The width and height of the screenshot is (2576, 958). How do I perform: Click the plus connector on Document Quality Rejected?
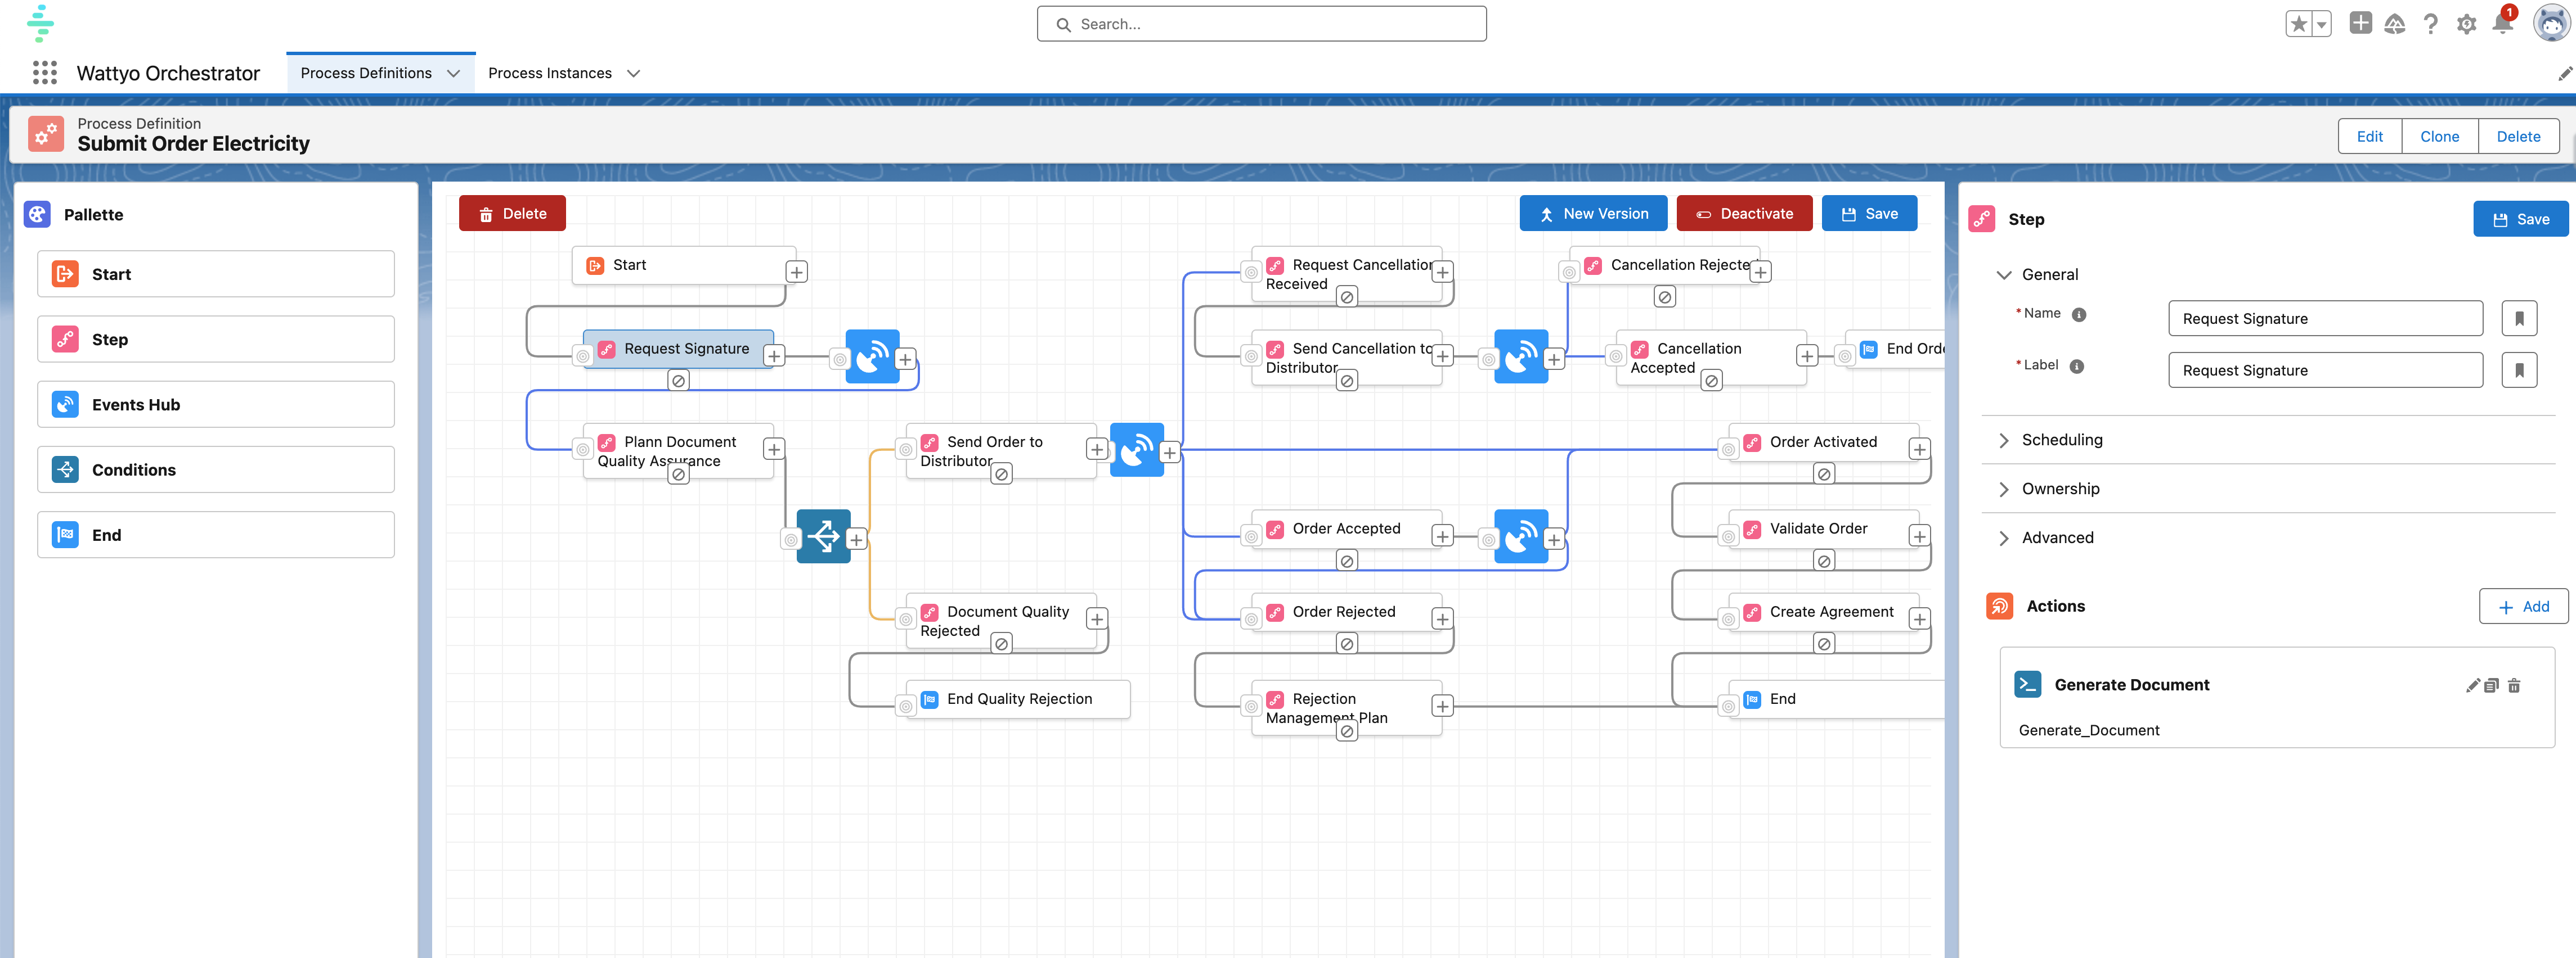tap(1097, 620)
